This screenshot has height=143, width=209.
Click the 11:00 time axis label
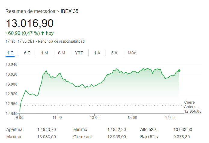tap(57, 117)
